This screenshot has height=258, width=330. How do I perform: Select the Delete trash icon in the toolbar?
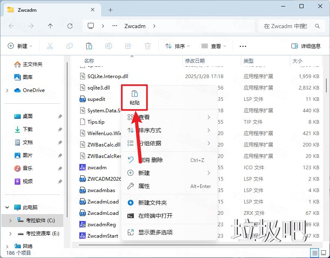coord(148,46)
